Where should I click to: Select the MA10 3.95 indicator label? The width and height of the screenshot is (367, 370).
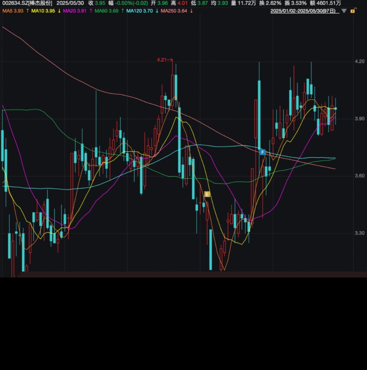[x=43, y=11]
